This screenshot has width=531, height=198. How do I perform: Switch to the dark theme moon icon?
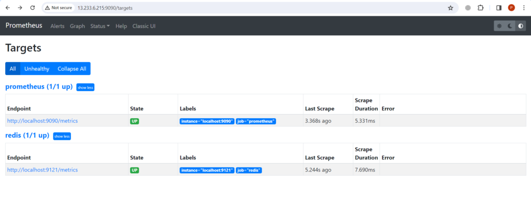click(510, 26)
